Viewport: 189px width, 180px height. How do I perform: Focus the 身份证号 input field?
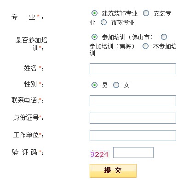click(133, 118)
